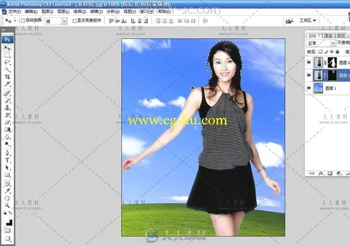Screen dimensions: 350x246
Task: Hide the selected 图层 0 layer with black mask
Action: click(x=309, y=75)
